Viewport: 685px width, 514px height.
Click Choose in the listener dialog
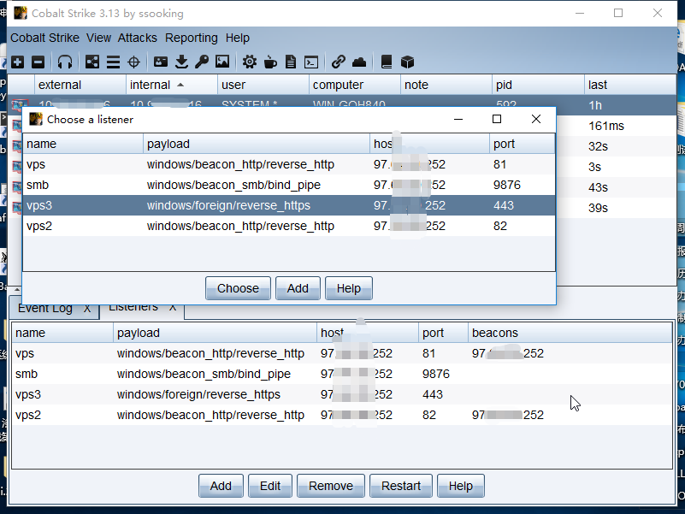click(238, 288)
